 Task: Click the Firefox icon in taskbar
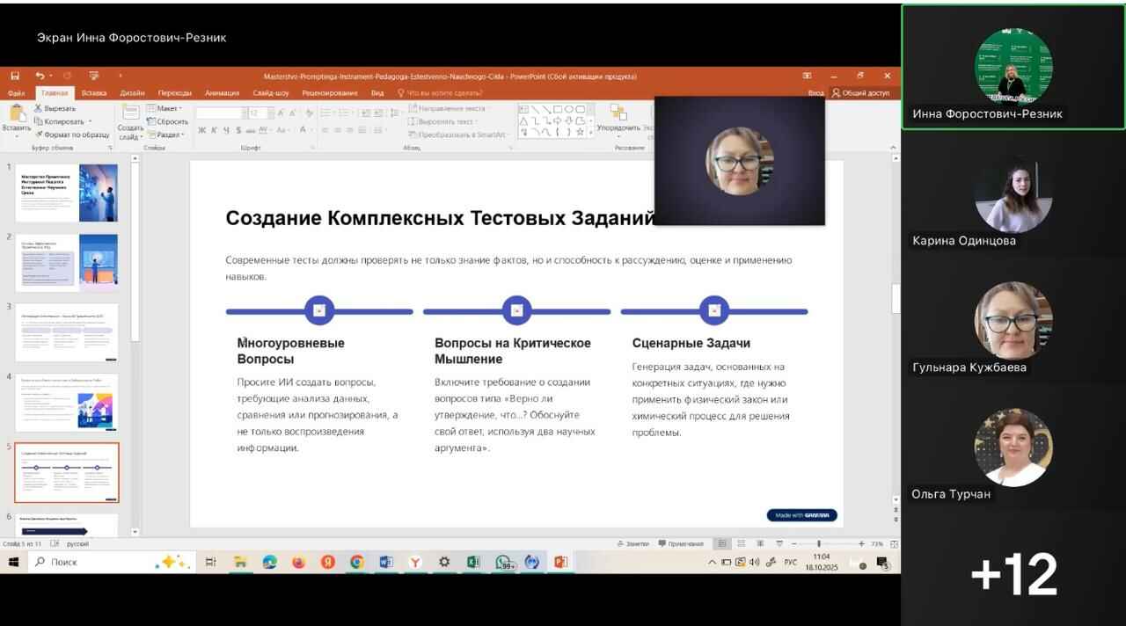tap(298, 562)
